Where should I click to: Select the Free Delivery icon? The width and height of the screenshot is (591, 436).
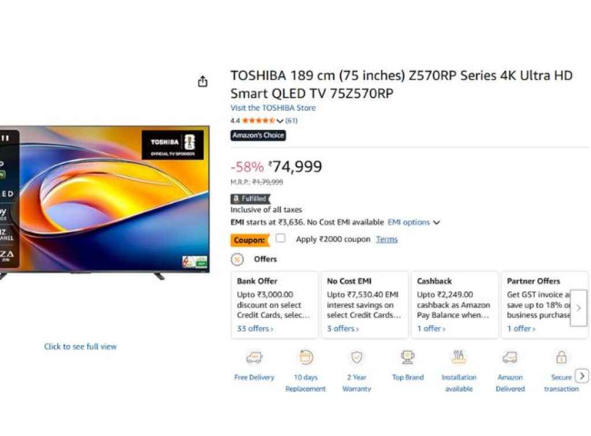click(254, 359)
